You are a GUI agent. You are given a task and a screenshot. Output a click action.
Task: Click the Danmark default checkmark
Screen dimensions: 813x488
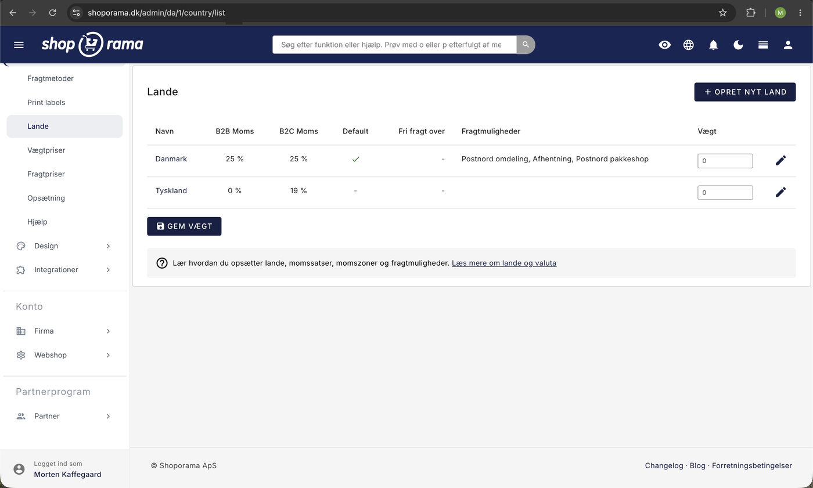pyautogui.click(x=355, y=159)
